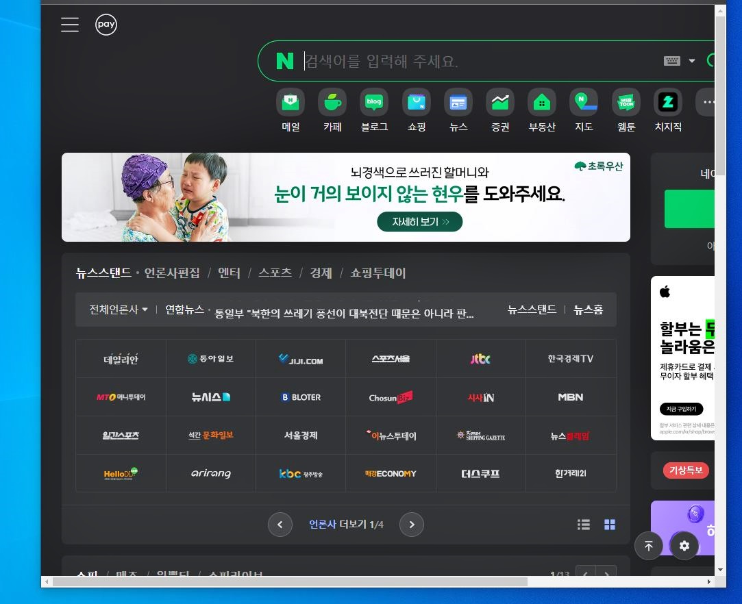Open the BLOTER press logo
This screenshot has width=742, height=604.
pyautogui.click(x=301, y=397)
